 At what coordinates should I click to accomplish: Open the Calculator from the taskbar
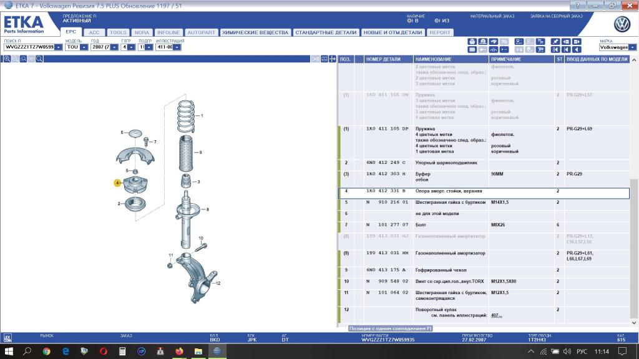[122, 352]
